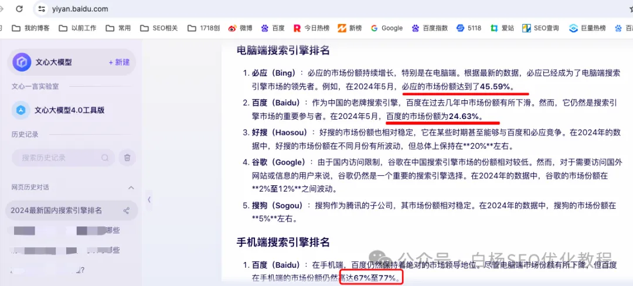Open the Google bookmark

(387, 28)
